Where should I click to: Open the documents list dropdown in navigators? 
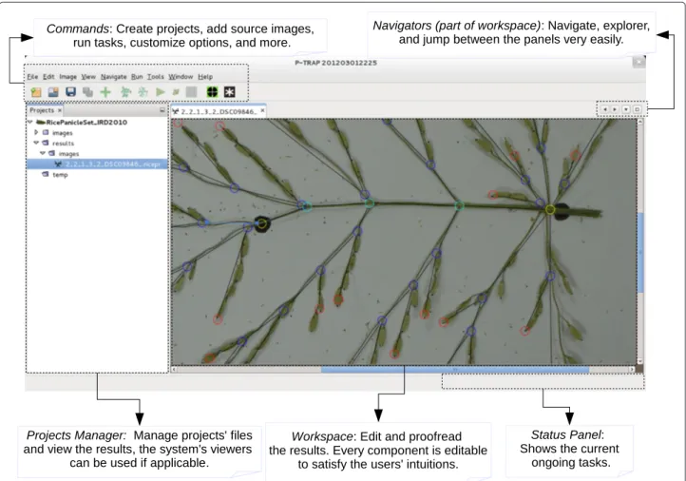[626, 109]
